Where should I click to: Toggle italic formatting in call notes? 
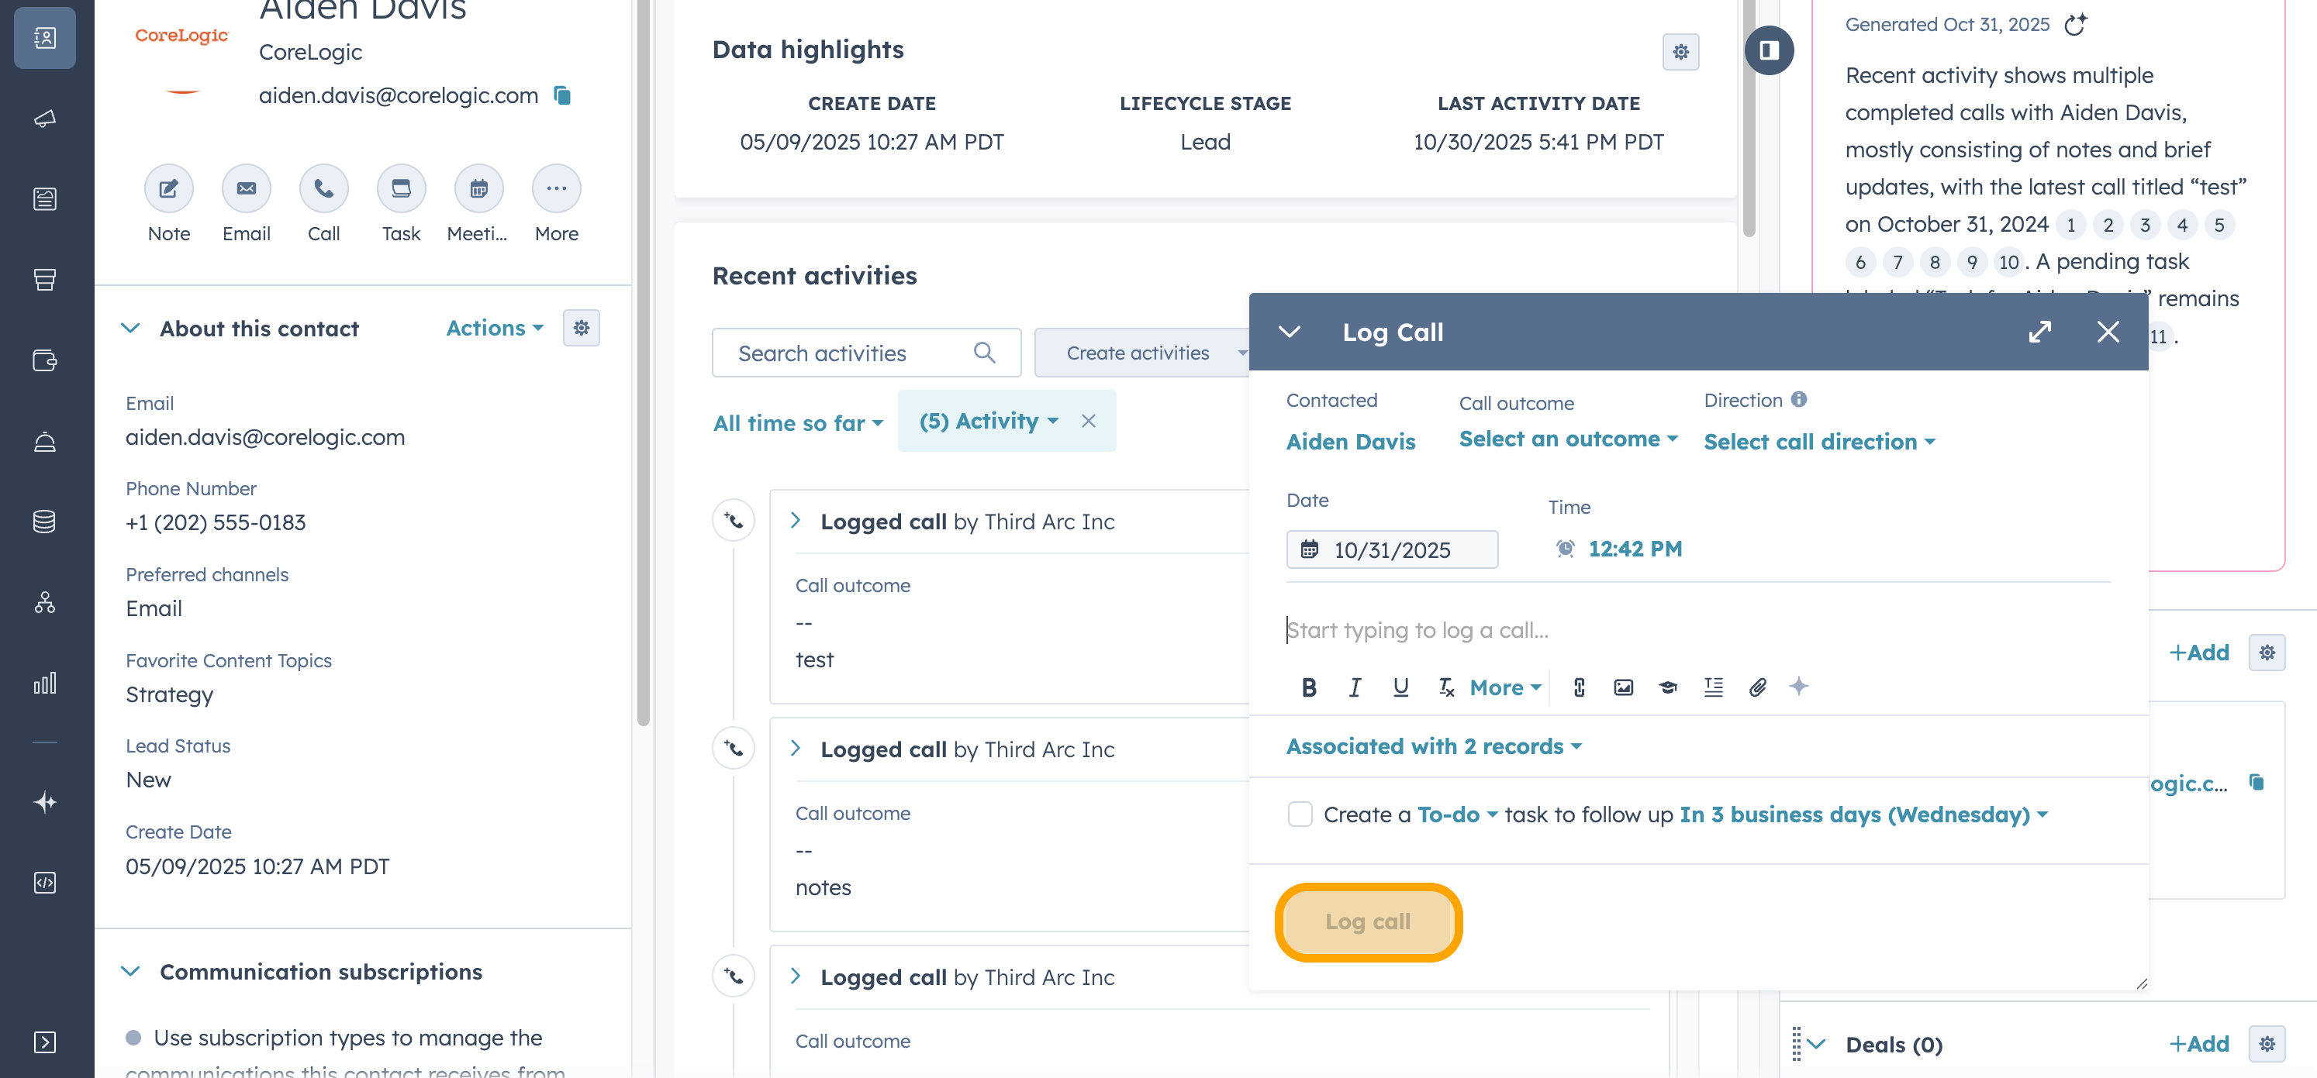(1355, 688)
